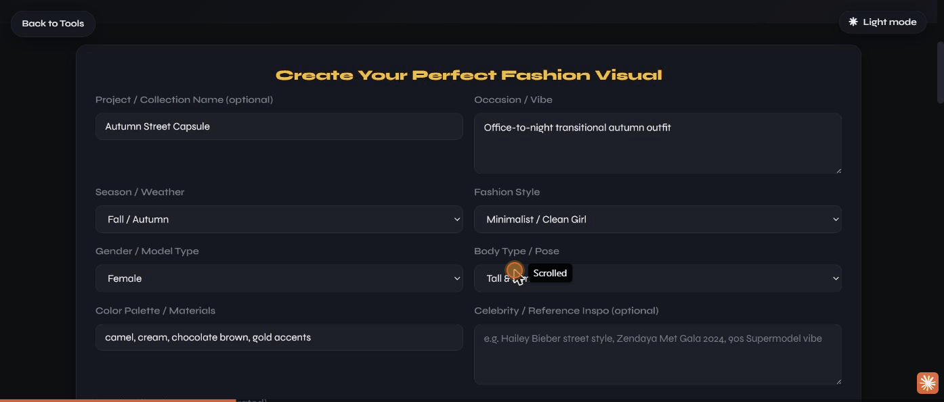944x402 pixels.
Task: Open the Fashion Style dropdown
Action: click(658, 219)
